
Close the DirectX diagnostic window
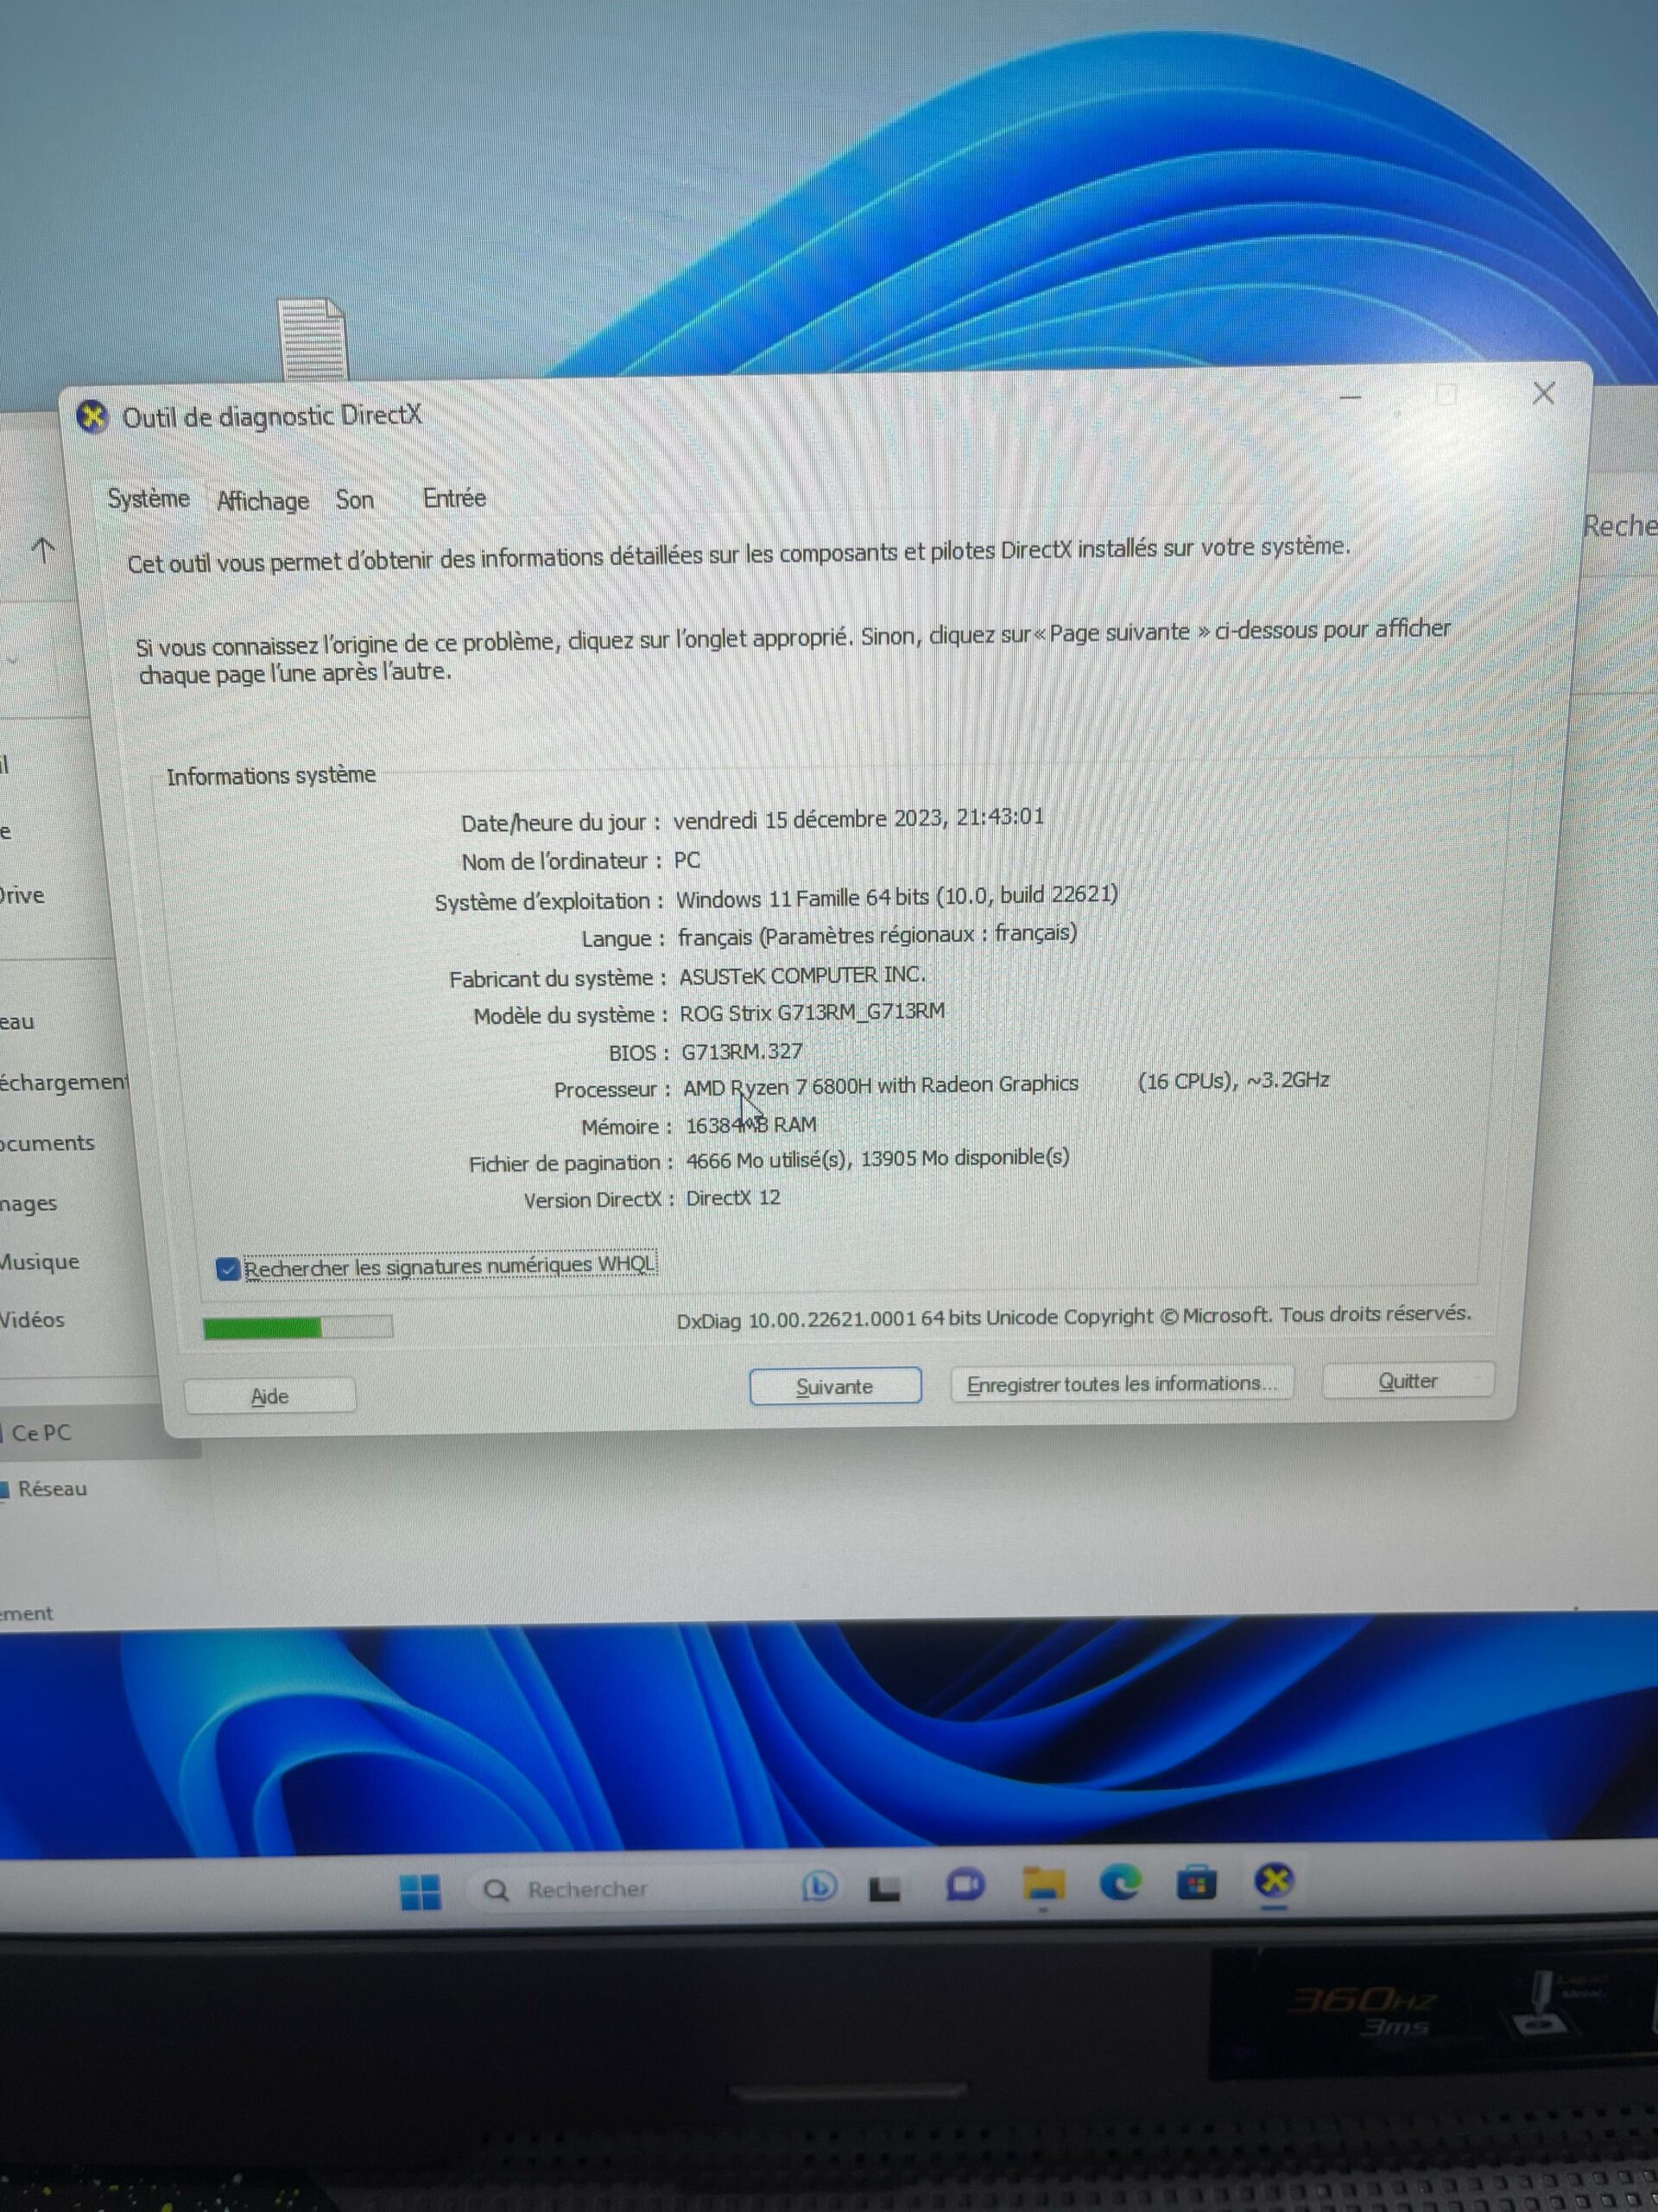tap(1543, 393)
